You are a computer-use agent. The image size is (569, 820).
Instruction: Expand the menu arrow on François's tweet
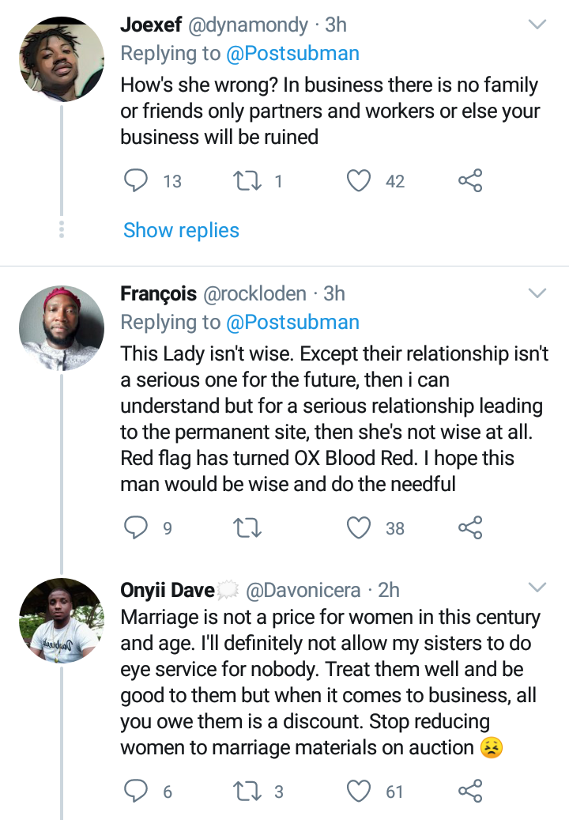click(537, 294)
